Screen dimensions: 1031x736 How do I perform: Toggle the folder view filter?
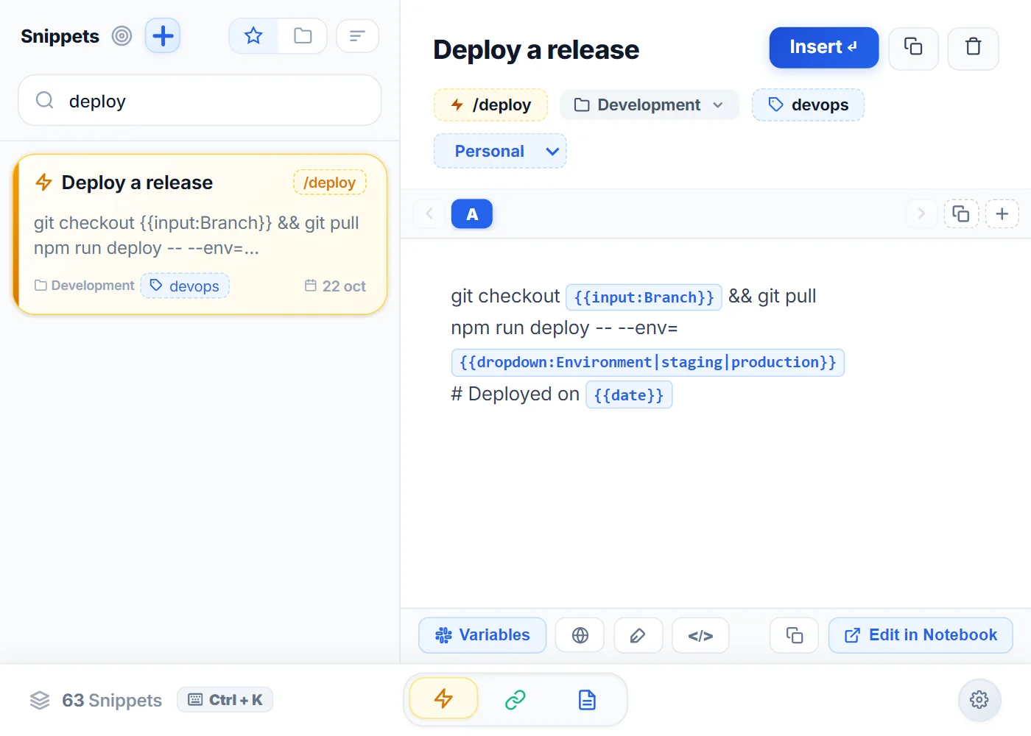303,36
